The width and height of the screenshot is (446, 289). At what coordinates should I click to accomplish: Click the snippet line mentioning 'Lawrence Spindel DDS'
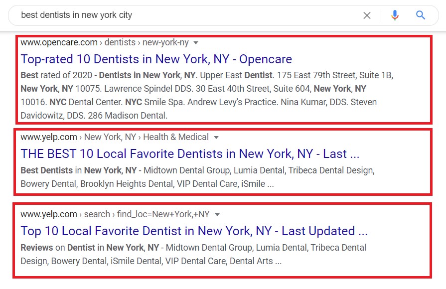(x=193, y=89)
